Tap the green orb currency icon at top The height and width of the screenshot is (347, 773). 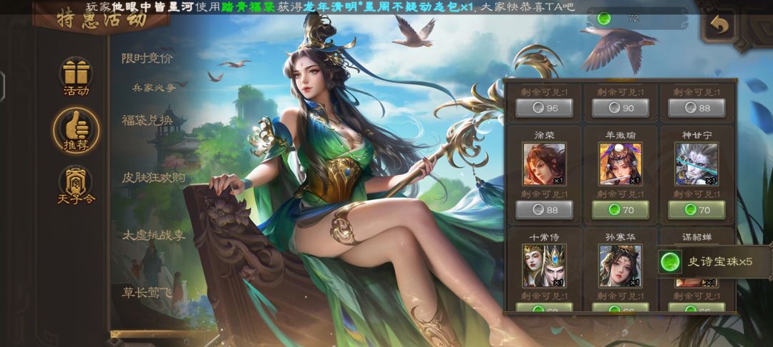click(603, 19)
